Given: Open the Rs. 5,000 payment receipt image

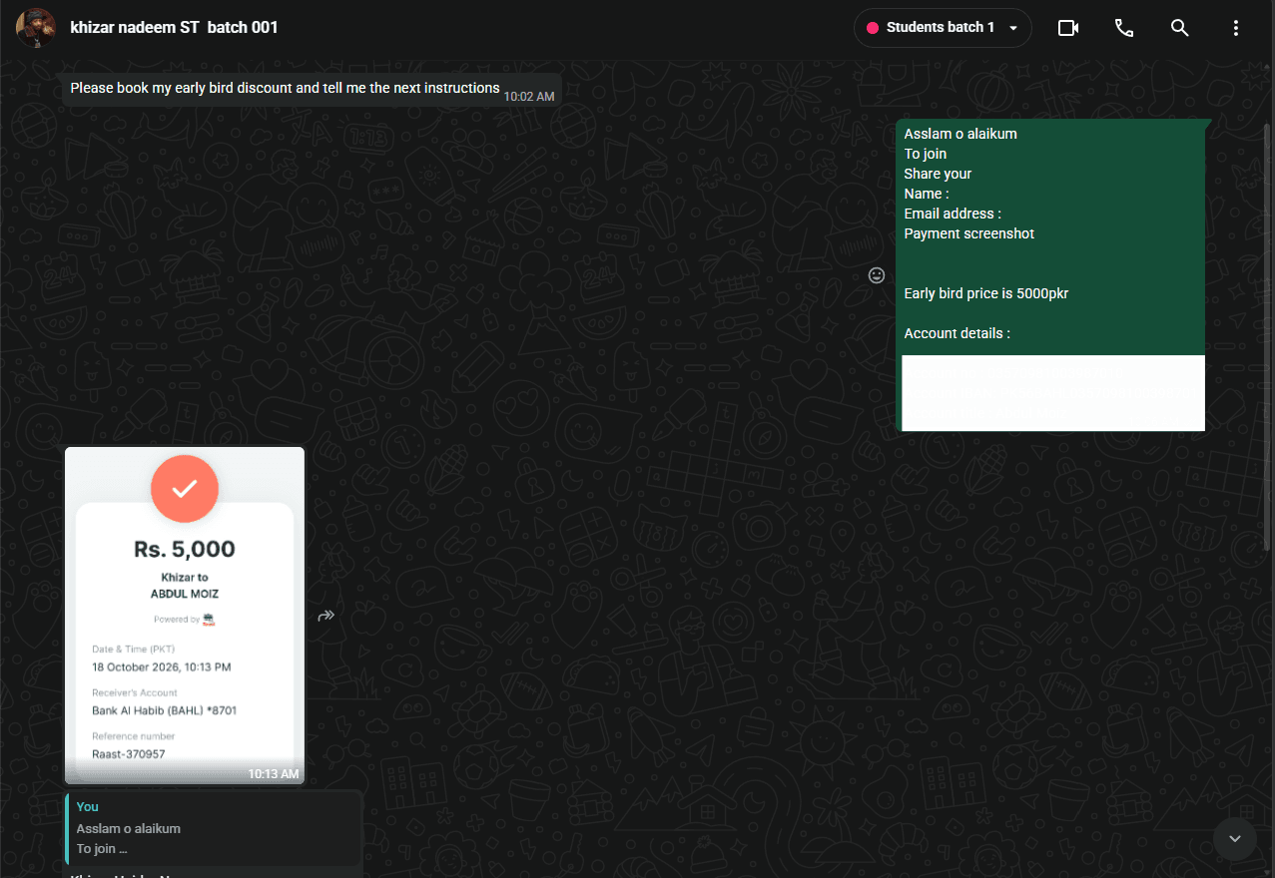Looking at the screenshot, I should pyautogui.click(x=185, y=616).
